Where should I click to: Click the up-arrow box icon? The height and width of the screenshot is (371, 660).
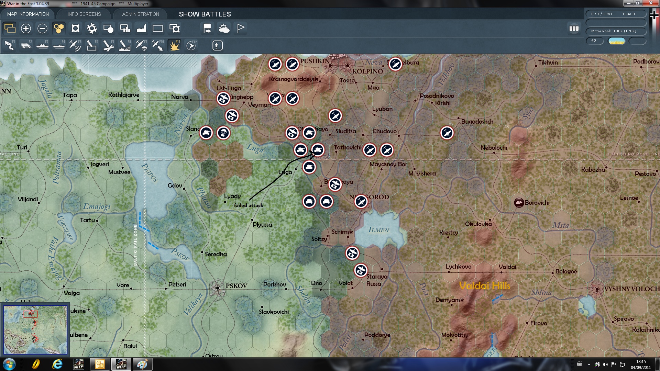[x=217, y=45]
